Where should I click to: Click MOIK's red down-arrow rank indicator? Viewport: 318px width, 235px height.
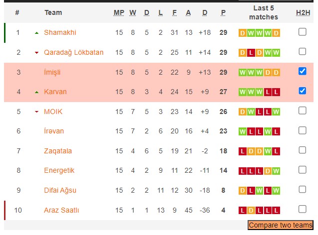[x=36, y=112]
